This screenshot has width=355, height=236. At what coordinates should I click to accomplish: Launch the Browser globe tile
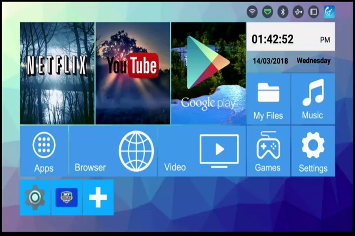[113, 151]
